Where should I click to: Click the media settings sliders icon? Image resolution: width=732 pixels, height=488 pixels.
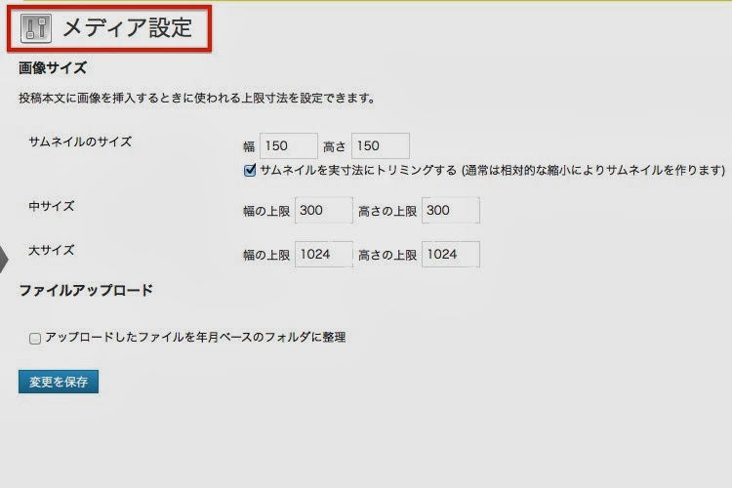(36, 28)
